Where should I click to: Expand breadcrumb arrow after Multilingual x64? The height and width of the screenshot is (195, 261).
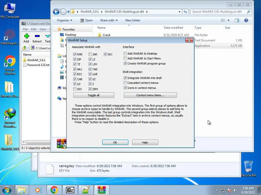click(x=147, y=12)
